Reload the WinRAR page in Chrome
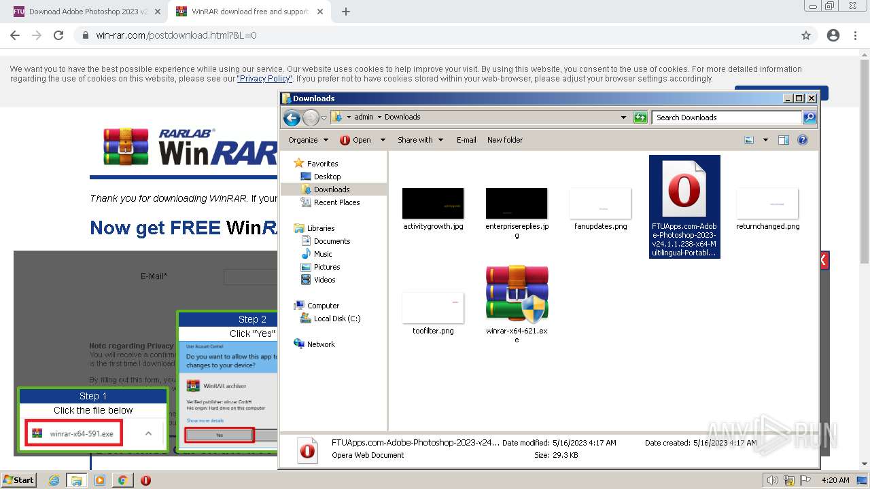The height and width of the screenshot is (489, 870). 58,35
